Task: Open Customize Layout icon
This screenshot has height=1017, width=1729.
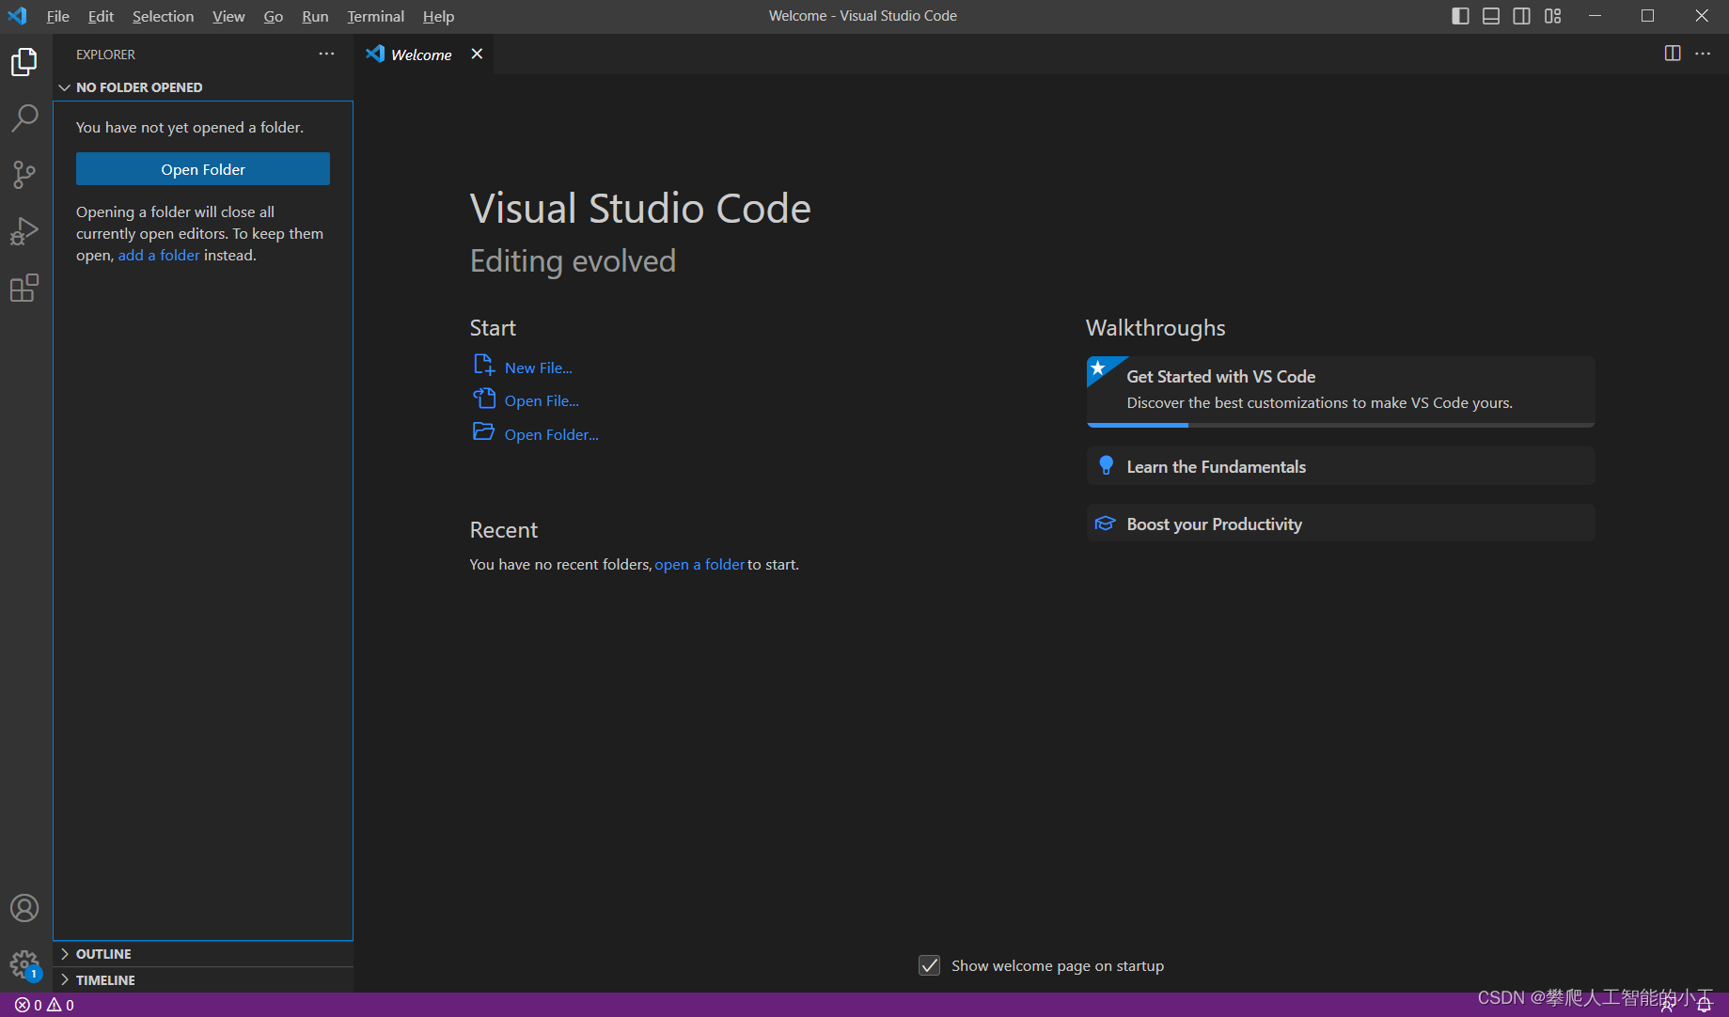Action: 1553,16
